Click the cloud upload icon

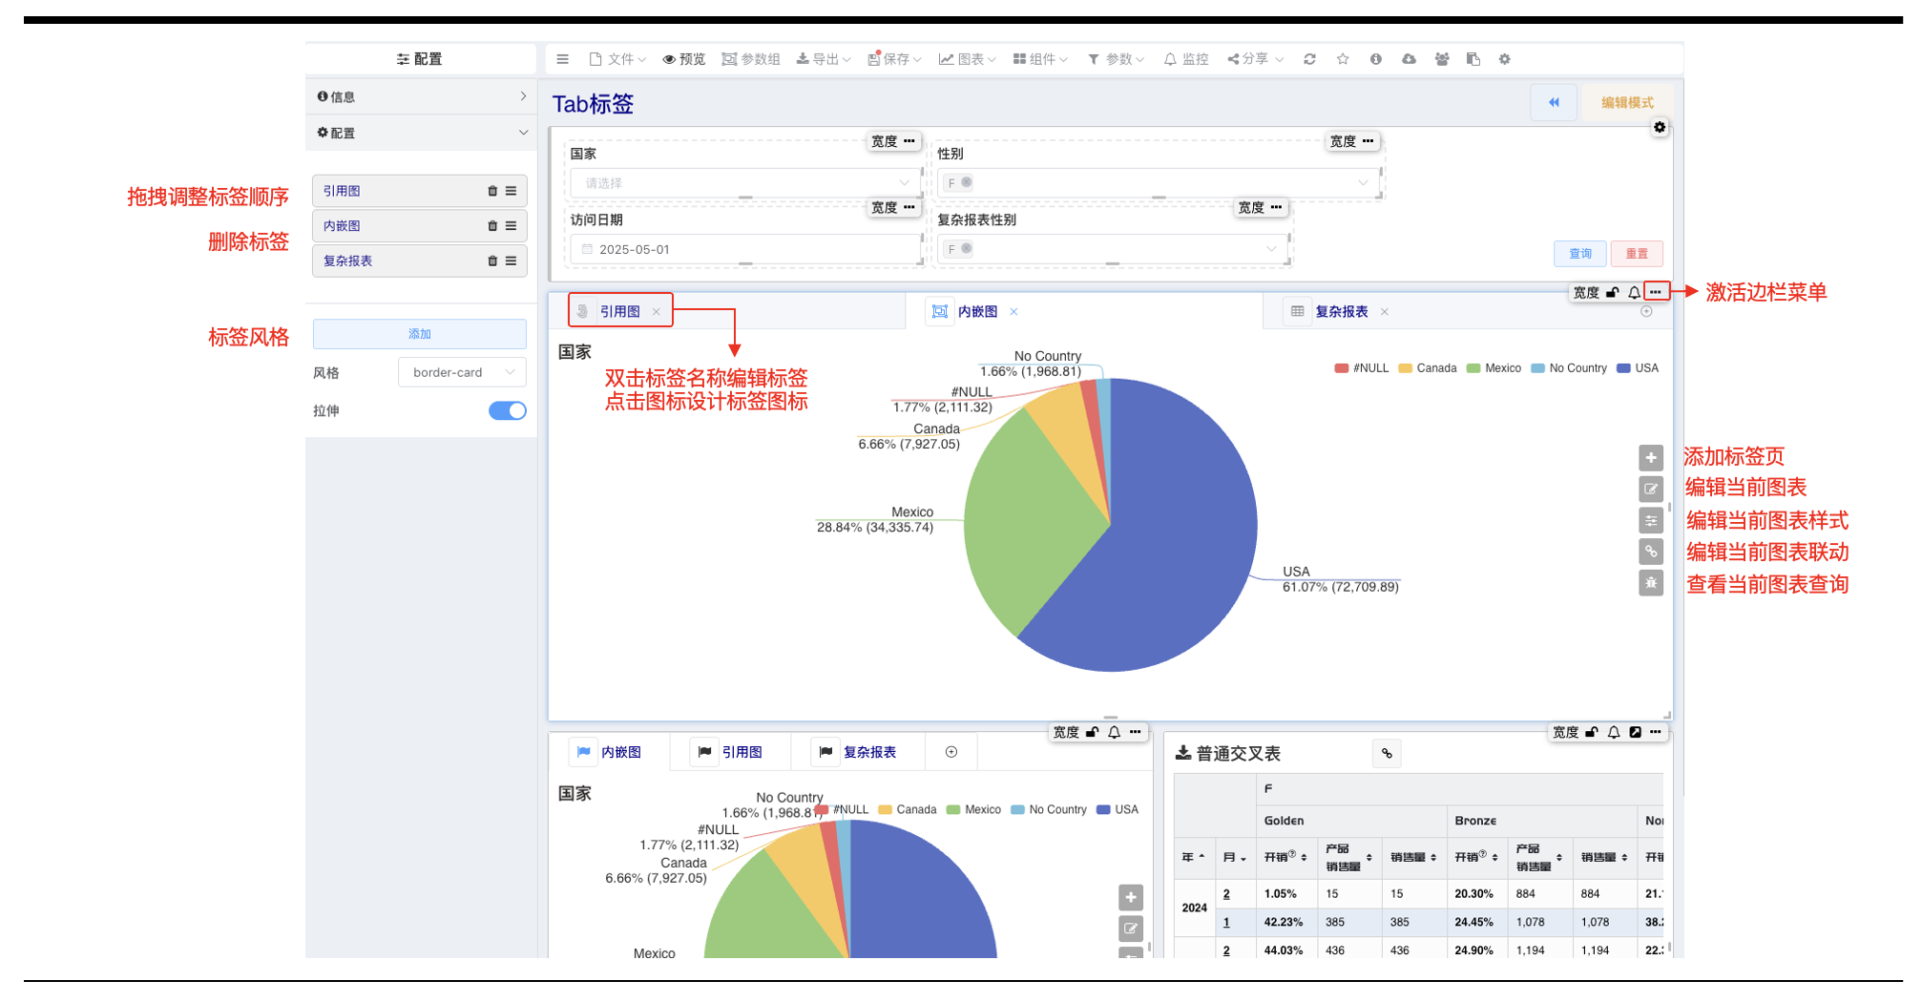[1409, 59]
